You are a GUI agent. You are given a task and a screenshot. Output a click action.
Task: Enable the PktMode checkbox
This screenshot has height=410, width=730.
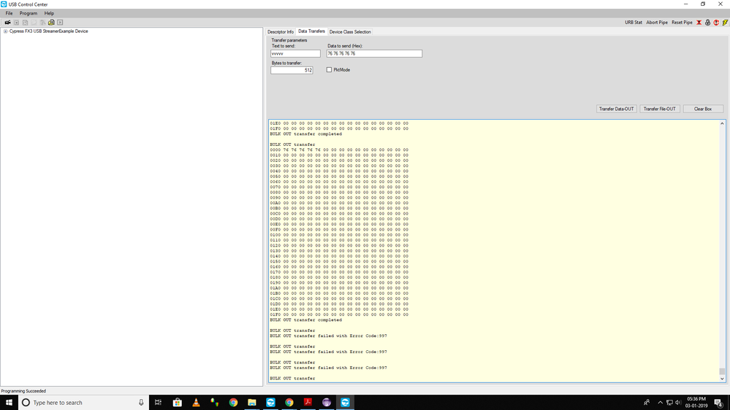329,70
